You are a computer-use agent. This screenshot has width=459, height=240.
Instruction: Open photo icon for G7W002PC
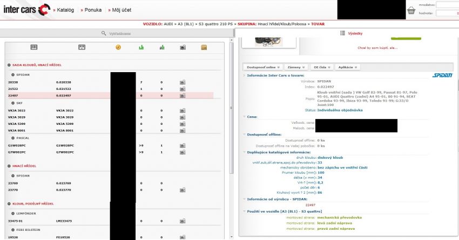(183, 152)
